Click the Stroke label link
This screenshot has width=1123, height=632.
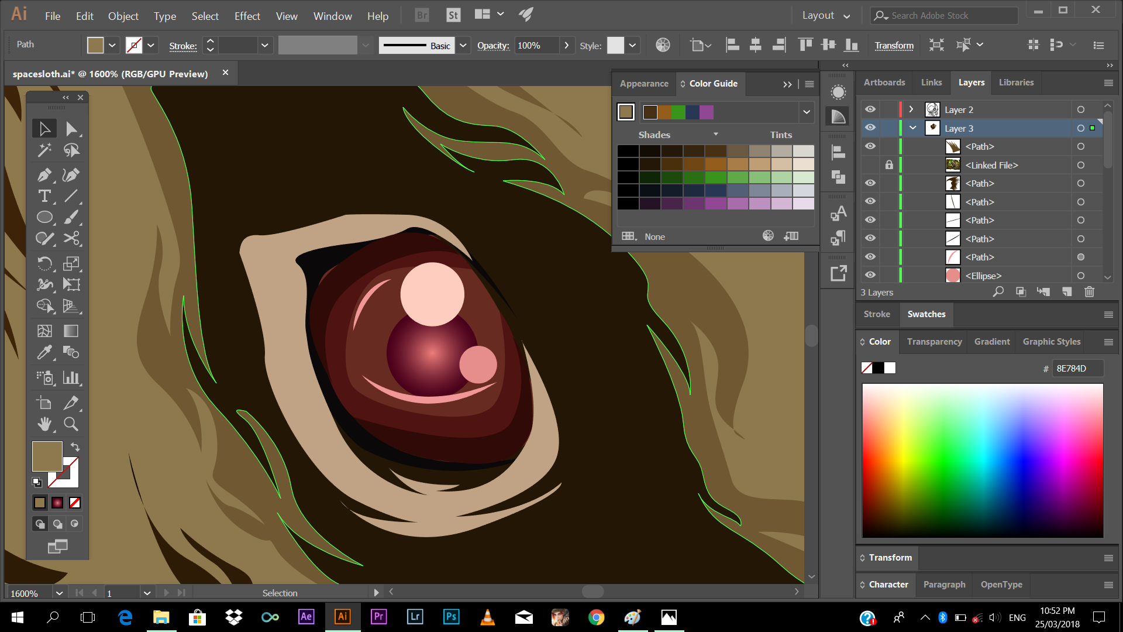[x=183, y=46]
